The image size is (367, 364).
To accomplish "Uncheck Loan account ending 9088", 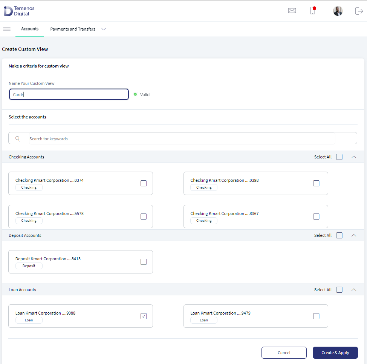I will tap(144, 316).
